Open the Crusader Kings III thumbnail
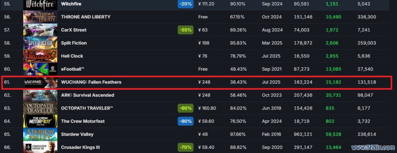Screen dimensions: 397x153 click(x=40, y=147)
